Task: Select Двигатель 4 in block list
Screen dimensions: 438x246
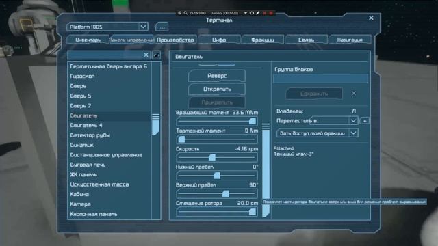Action: [x=109, y=125]
